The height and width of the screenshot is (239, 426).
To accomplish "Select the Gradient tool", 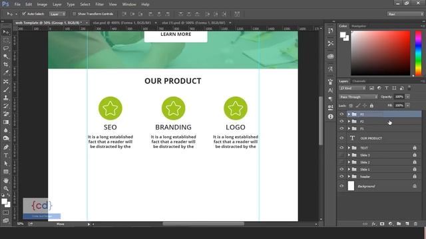I will tap(6, 122).
